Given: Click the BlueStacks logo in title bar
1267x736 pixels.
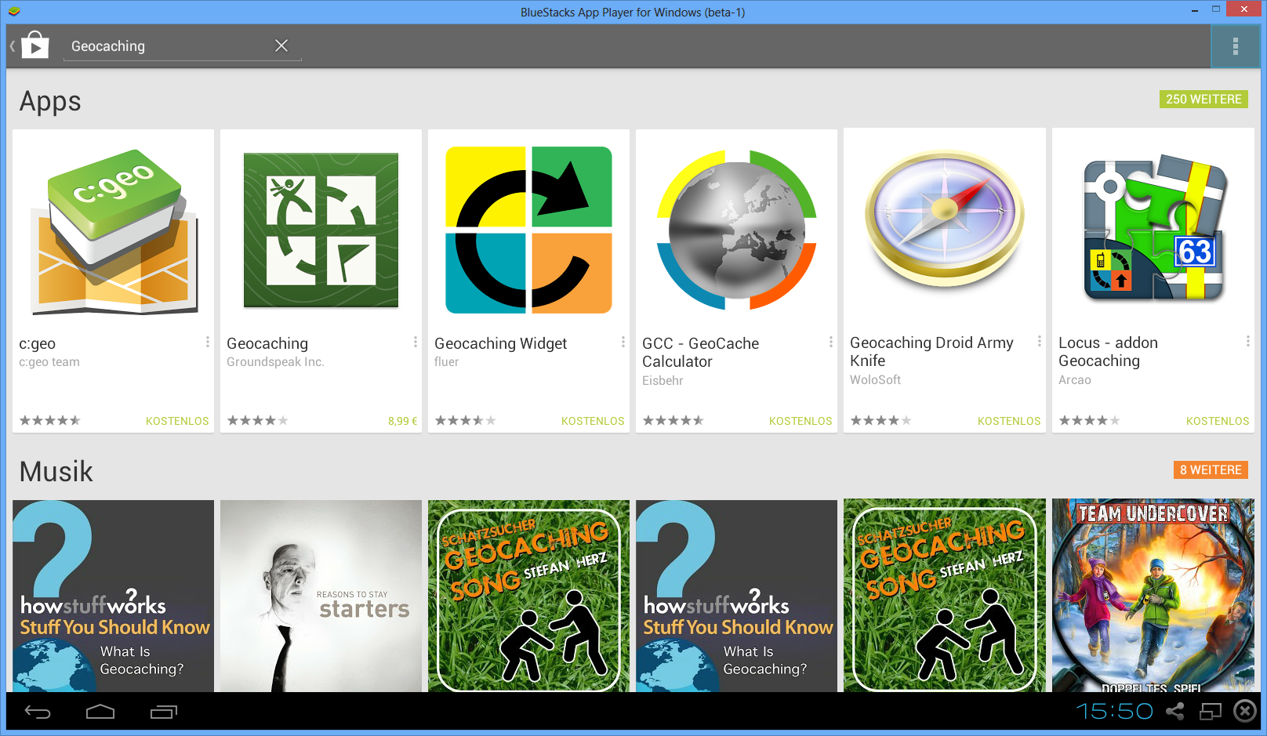Looking at the screenshot, I should (14, 12).
